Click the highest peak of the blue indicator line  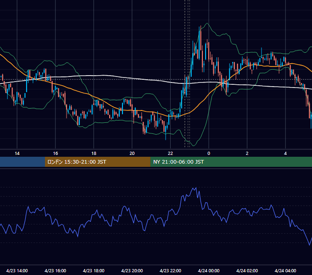[x=196, y=188]
